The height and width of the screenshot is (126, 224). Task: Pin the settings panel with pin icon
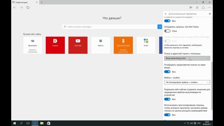point(210,14)
